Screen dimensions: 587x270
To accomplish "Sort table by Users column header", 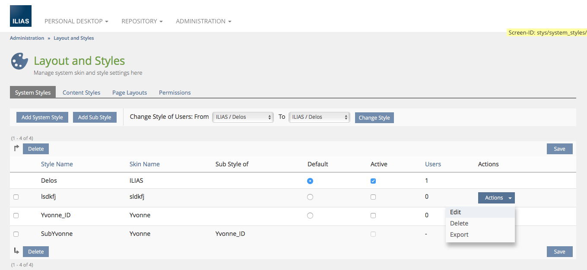I will pos(433,164).
